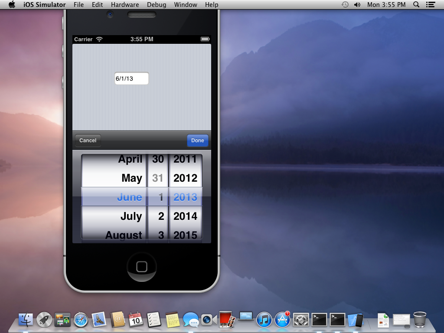This screenshot has width=444, height=333.
Task: Open the Help menu
Action: pos(212,4)
